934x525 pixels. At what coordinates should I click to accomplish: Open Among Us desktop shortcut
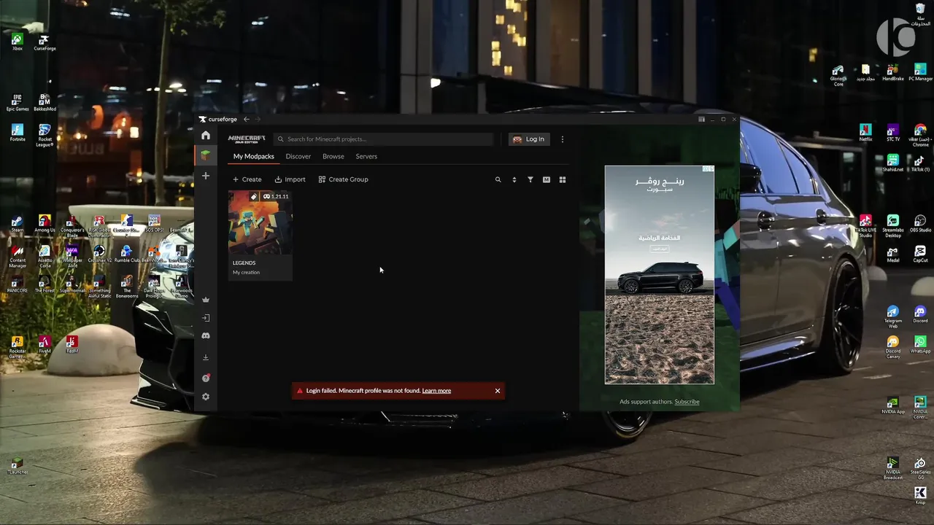tap(45, 223)
